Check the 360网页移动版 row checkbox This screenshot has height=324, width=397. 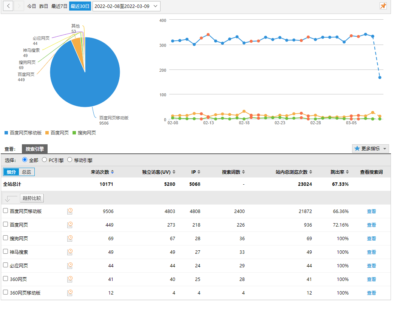click(x=6, y=293)
